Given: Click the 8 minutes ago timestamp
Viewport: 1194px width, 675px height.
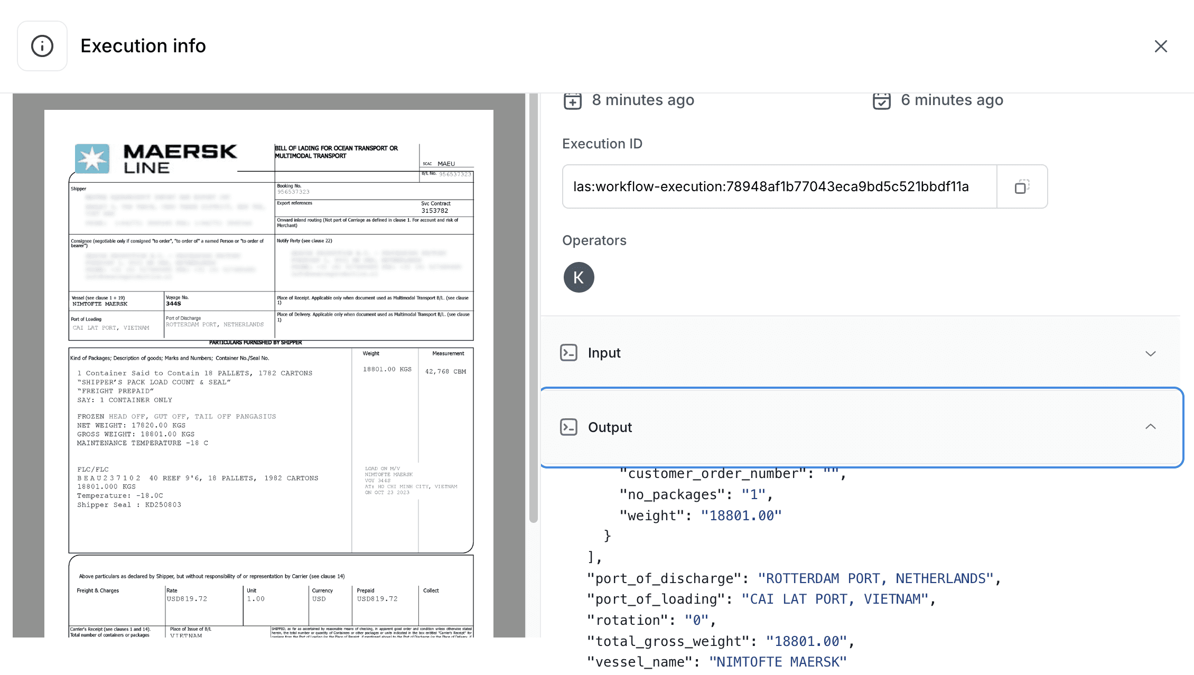Looking at the screenshot, I should click(x=643, y=100).
